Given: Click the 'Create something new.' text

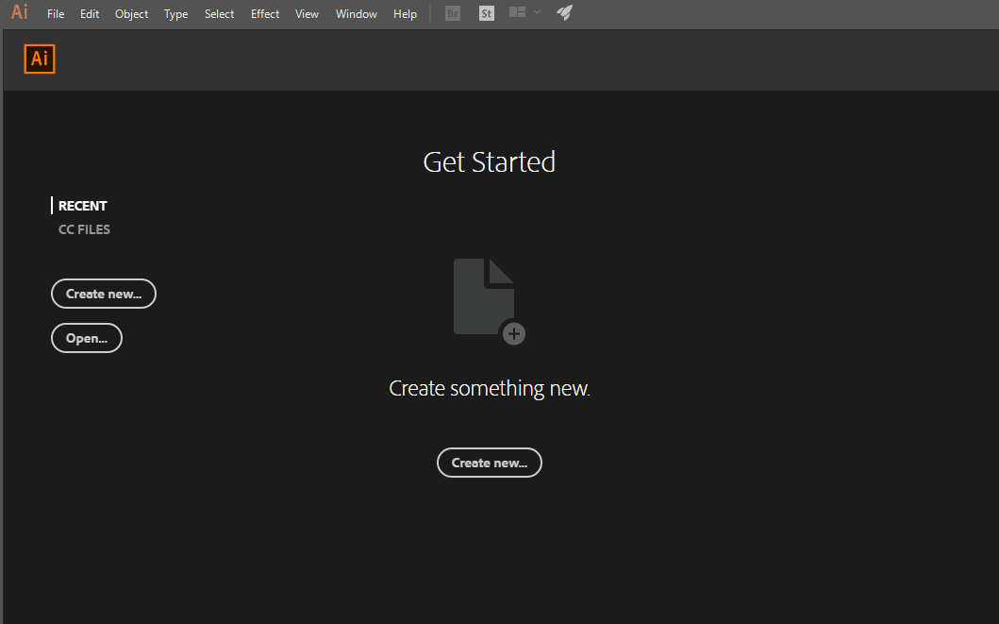Looking at the screenshot, I should click(x=490, y=388).
